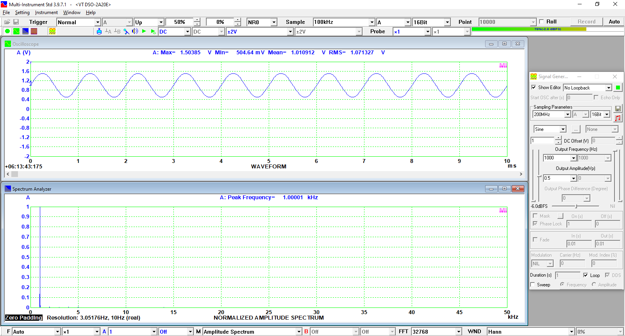Open the Oscilloscope instrument icon
The image size is (625, 336).
click(16, 31)
